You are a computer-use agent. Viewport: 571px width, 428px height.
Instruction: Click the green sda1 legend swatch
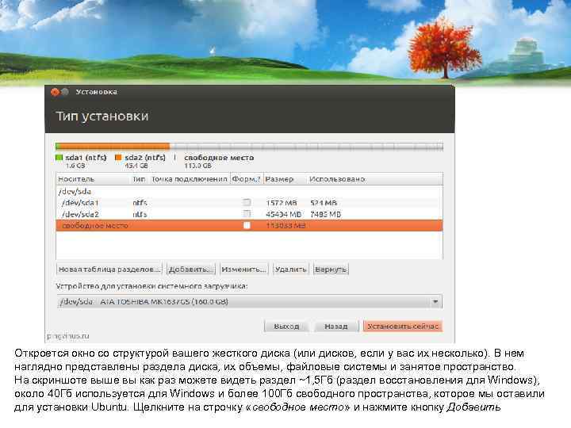(59, 158)
